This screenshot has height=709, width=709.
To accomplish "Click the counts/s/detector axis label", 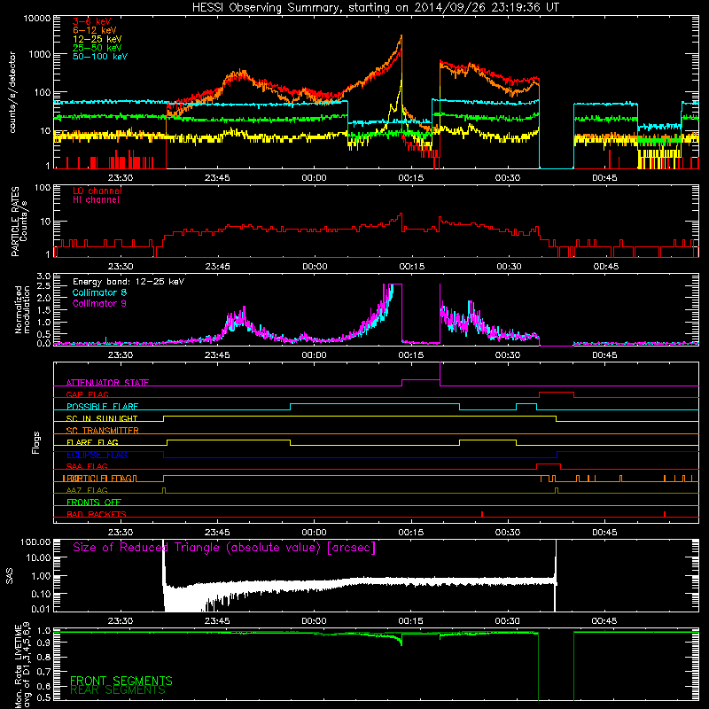I will click(12, 92).
